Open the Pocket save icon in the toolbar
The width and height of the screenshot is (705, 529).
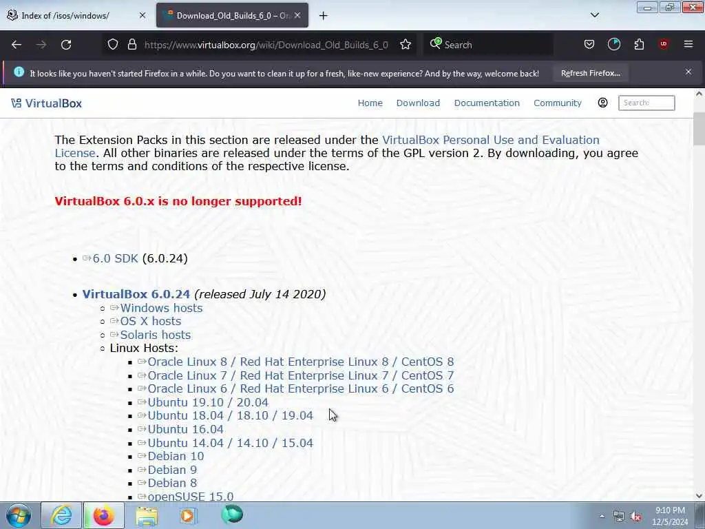pyautogui.click(x=589, y=45)
